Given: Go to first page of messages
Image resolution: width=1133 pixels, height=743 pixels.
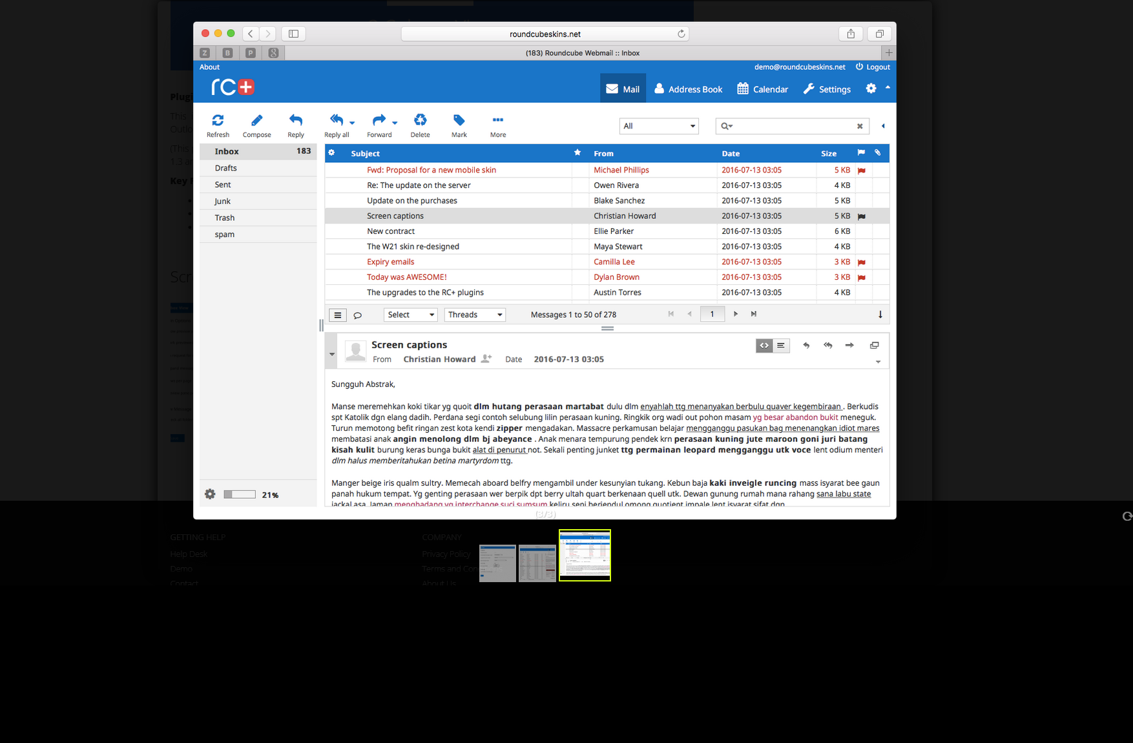Looking at the screenshot, I should pyautogui.click(x=671, y=314).
